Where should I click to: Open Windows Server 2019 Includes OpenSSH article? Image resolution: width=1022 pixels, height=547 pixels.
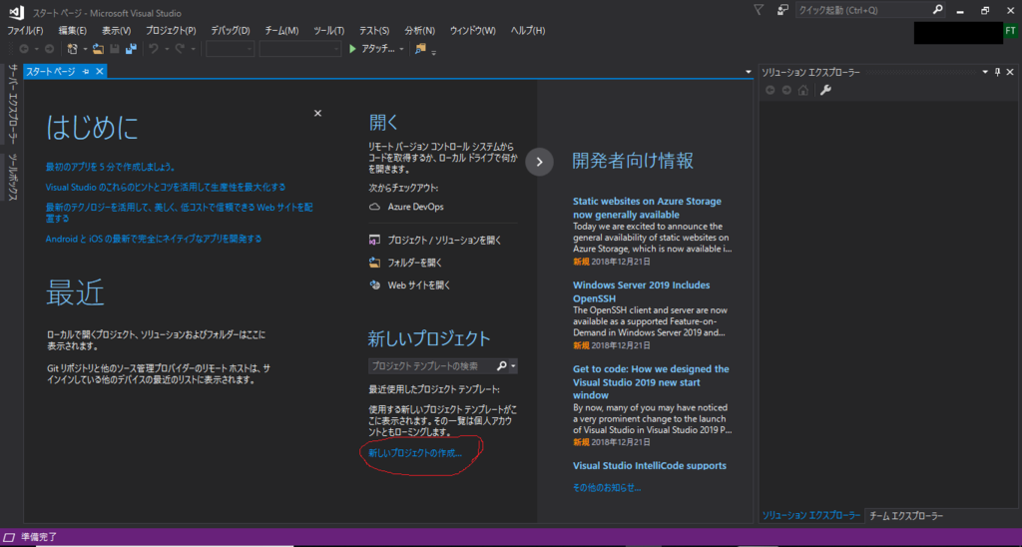[x=642, y=291]
